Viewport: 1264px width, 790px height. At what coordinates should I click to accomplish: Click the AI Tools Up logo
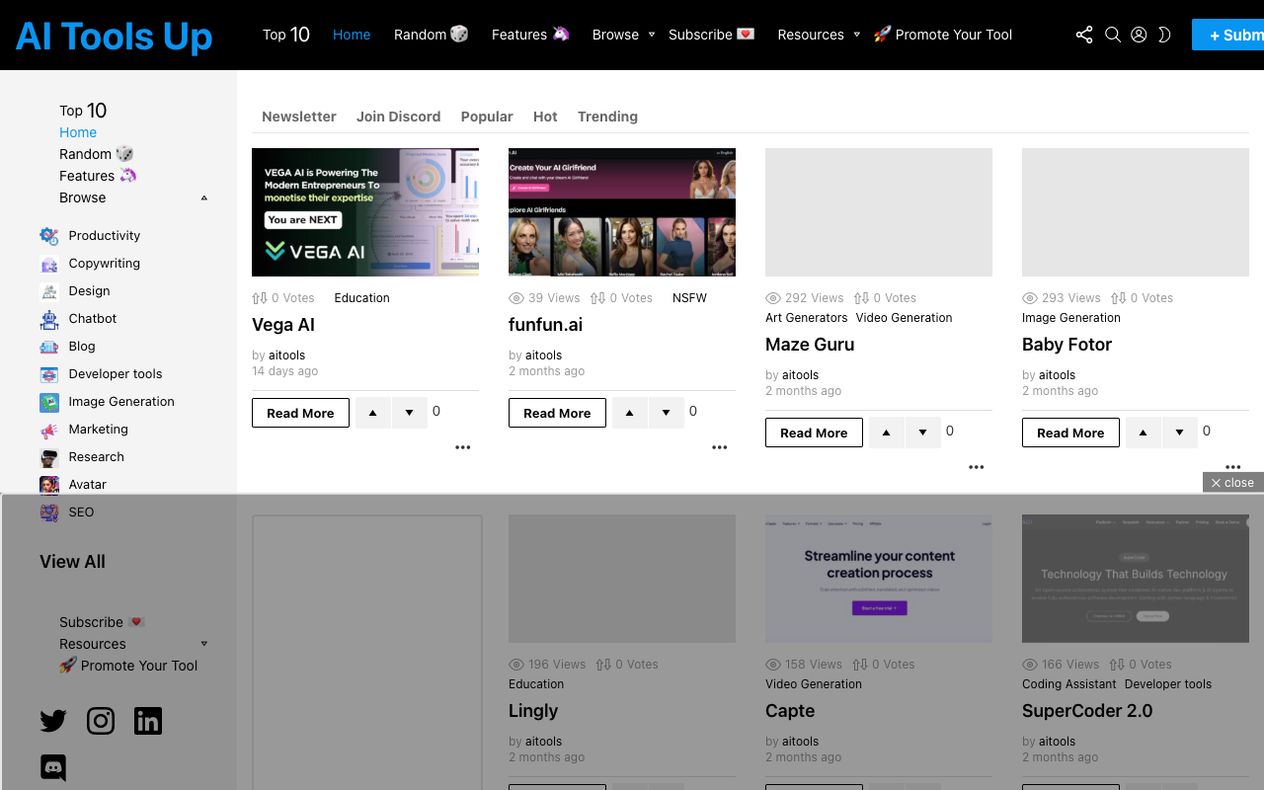point(115,37)
